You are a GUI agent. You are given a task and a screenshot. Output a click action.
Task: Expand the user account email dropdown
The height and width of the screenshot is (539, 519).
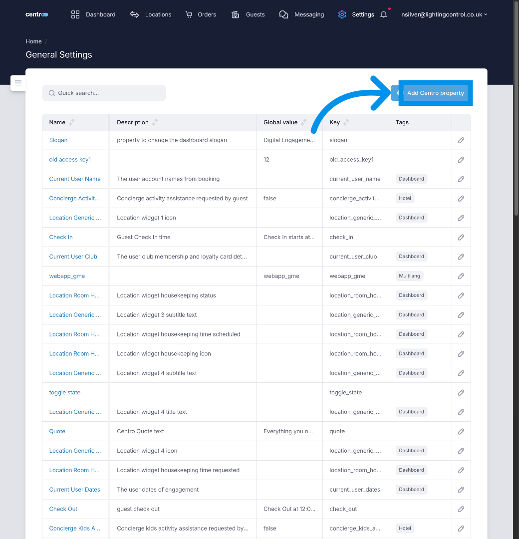tap(444, 14)
